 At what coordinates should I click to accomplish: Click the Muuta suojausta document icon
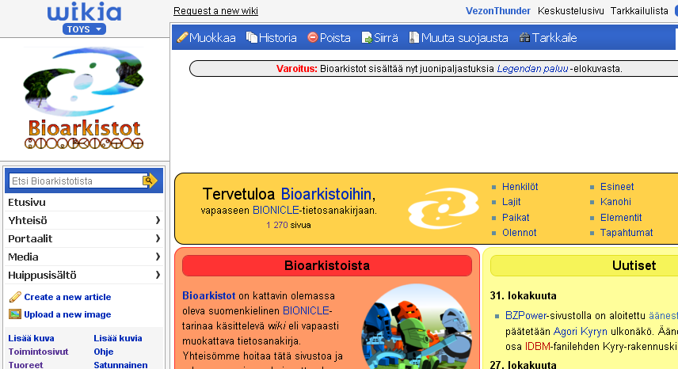[x=413, y=37]
